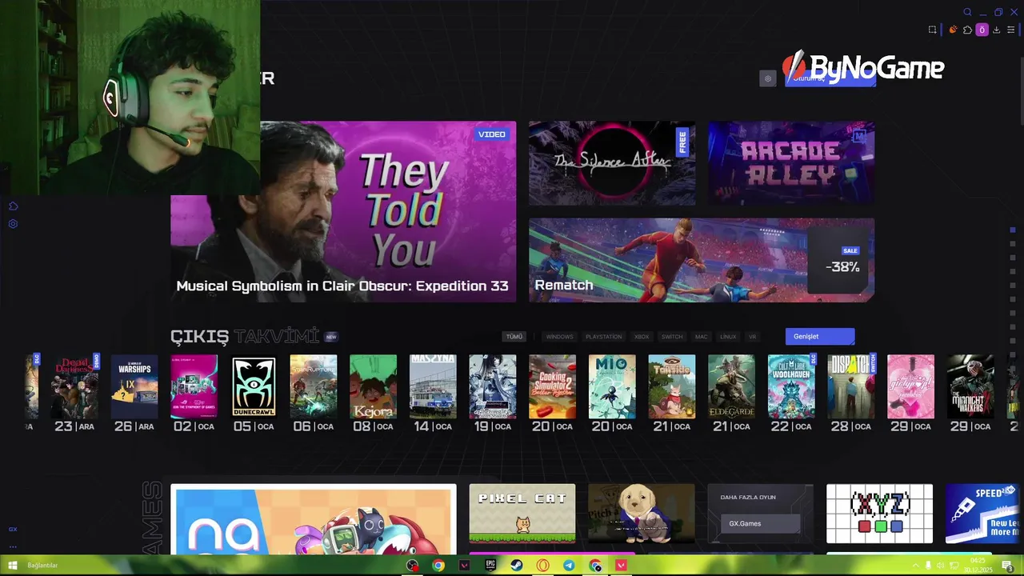The height and width of the screenshot is (576, 1024).
Task: Click the GX.Games button
Action: click(760, 524)
